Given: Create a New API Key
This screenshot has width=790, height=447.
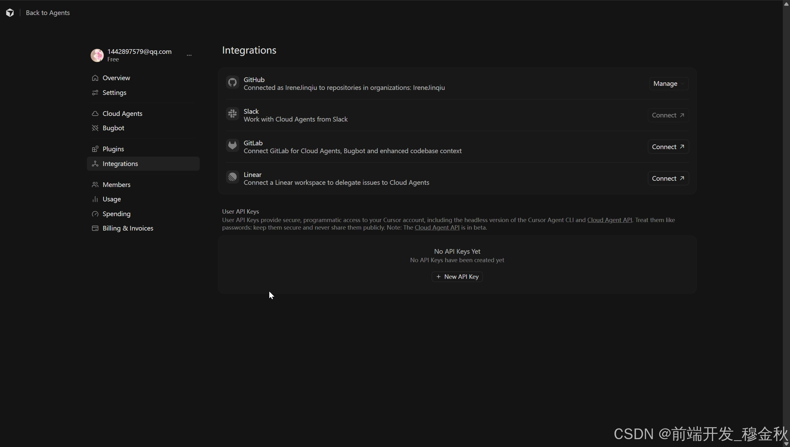Looking at the screenshot, I should click(457, 277).
